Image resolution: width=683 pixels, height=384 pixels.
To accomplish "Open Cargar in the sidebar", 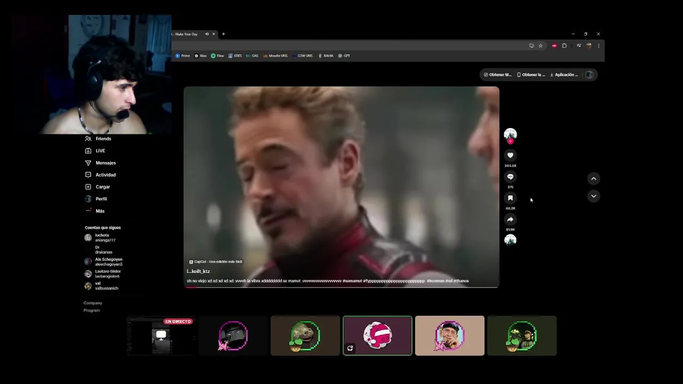I will pos(97,187).
